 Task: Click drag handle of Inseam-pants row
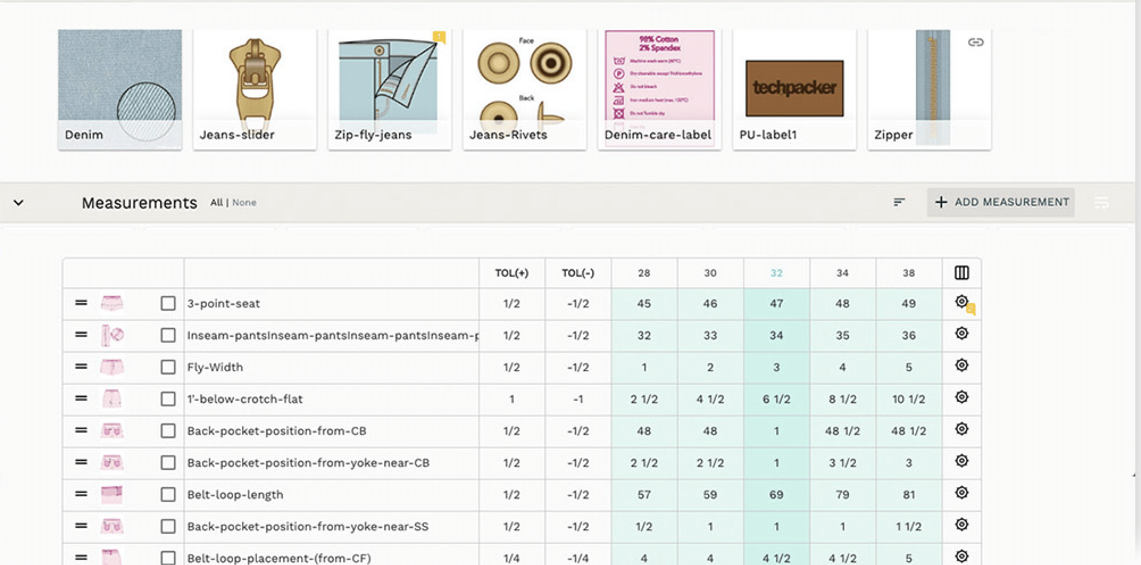coord(81,335)
